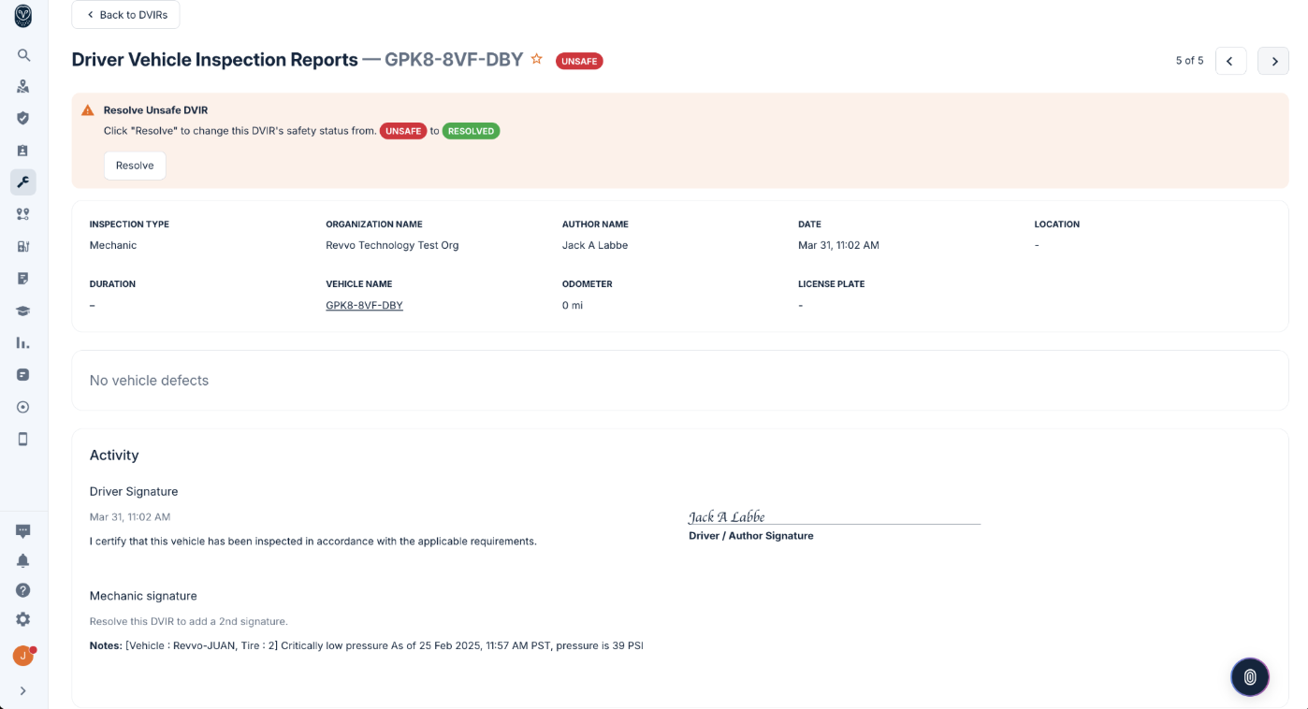Open the GPK8-8VF-DBY vehicle name link
1308x709 pixels.
[364, 306]
